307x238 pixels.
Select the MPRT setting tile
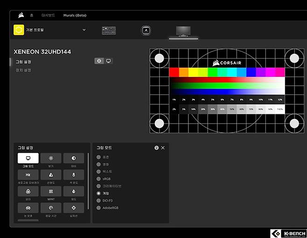[x=51, y=191]
